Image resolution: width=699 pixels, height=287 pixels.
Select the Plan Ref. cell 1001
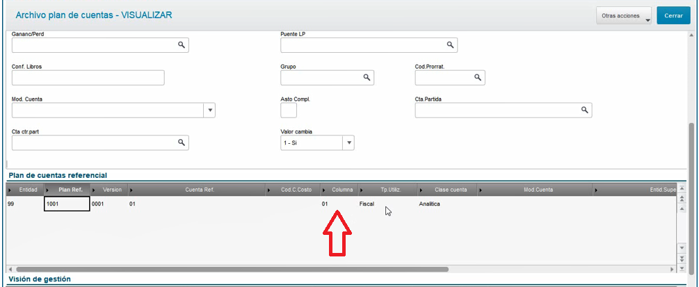click(x=67, y=204)
